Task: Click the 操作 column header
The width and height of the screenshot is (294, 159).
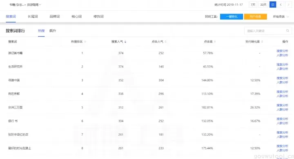Action: click(x=285, y=42)
